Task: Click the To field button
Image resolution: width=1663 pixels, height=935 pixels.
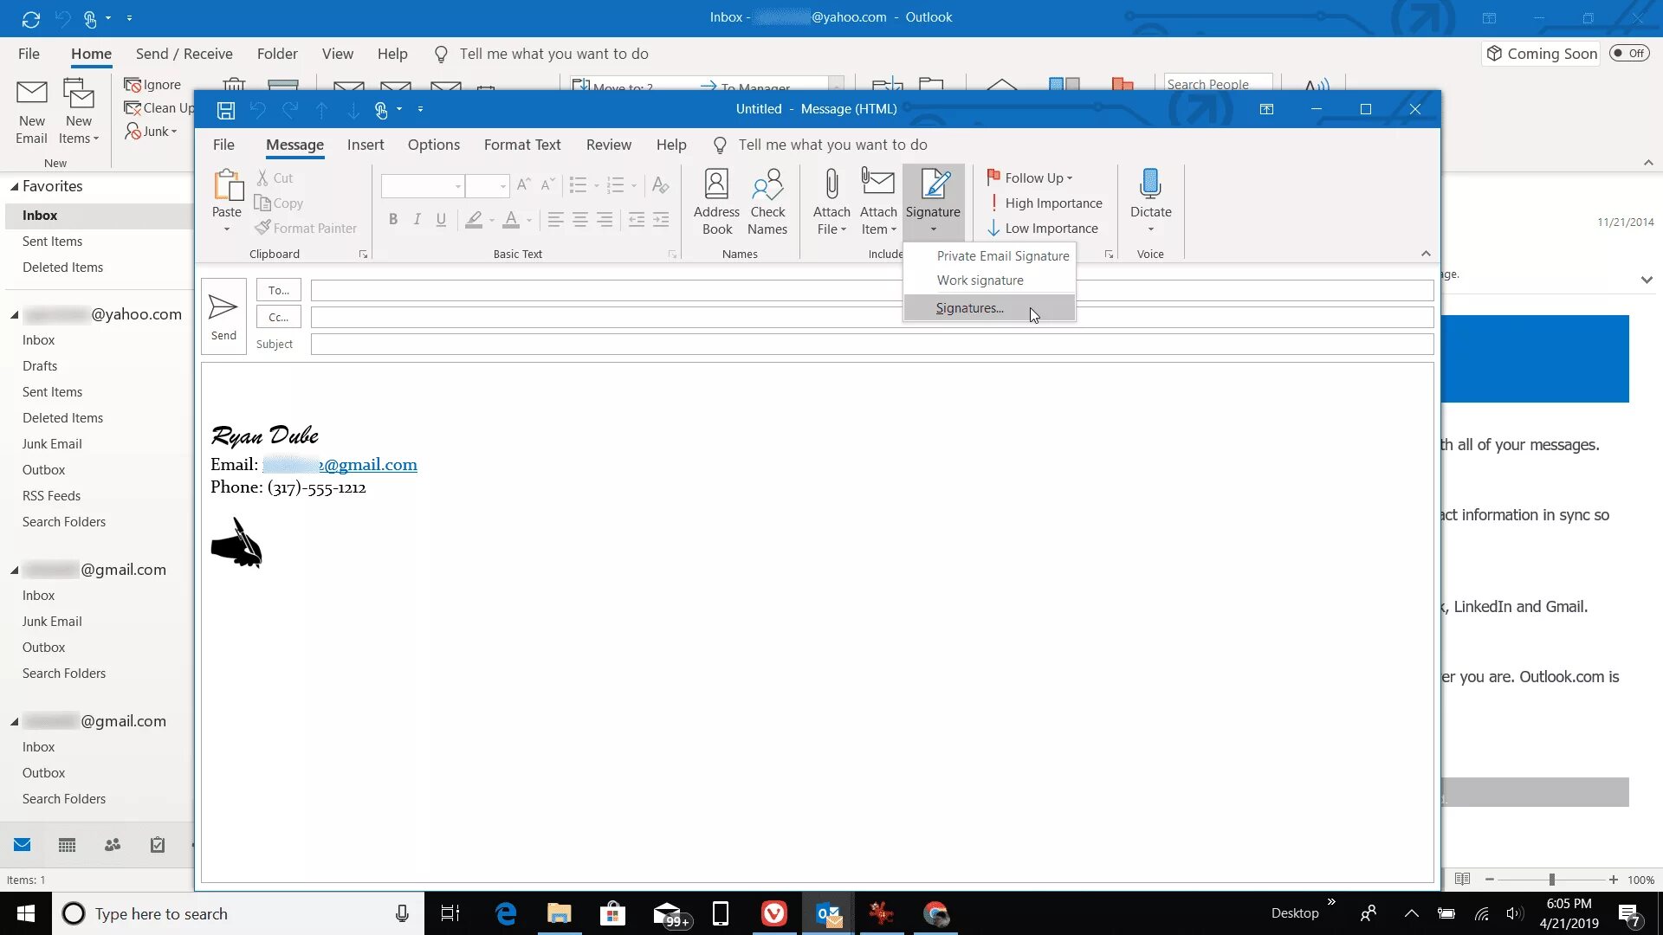Action: [277, 290]
